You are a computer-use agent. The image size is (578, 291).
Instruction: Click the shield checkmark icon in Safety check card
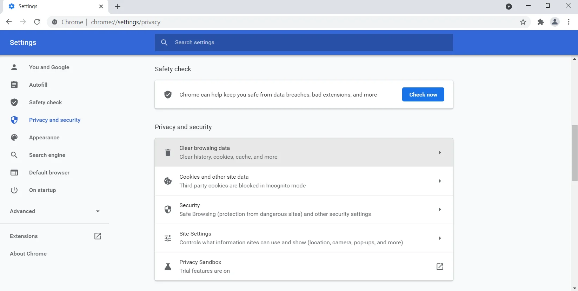click(x=168, y=94)
